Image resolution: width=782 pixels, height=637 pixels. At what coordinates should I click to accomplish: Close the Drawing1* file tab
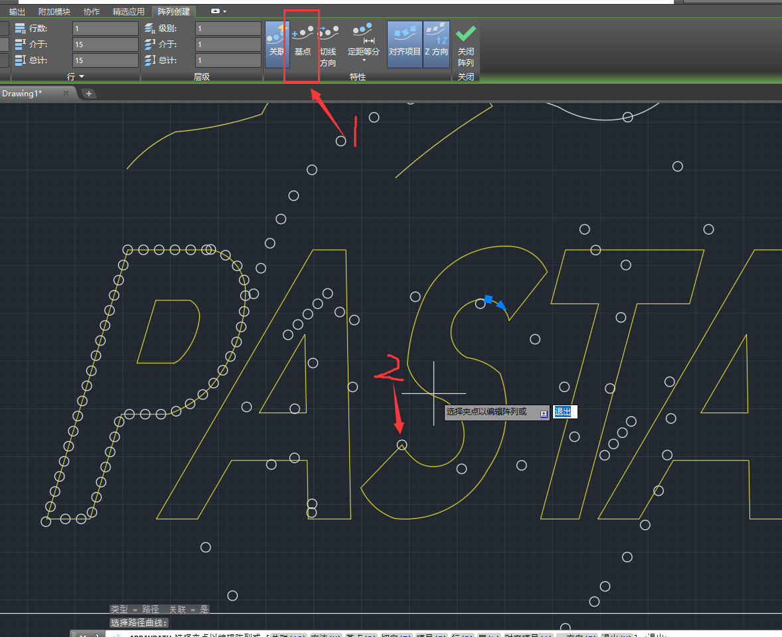point(66,93)
